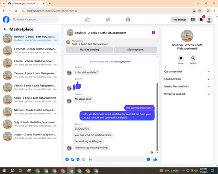Open Windows Start menu
The height and width of the screenshot is (174, 218).
(x=4, y=171)
